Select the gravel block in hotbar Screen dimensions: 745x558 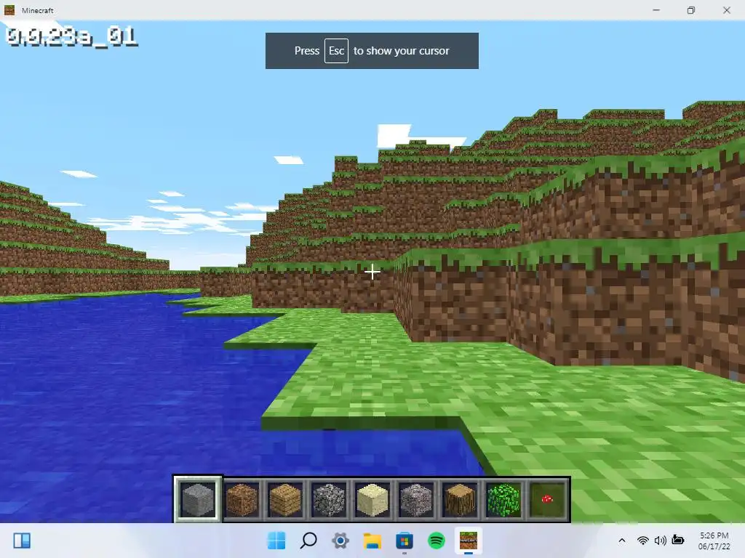pos(416,500)
